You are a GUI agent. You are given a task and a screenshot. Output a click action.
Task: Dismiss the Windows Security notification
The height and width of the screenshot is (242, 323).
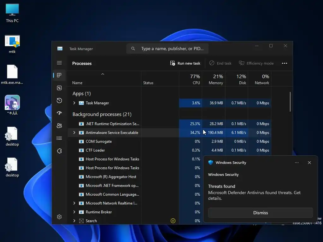click(260, 213)
